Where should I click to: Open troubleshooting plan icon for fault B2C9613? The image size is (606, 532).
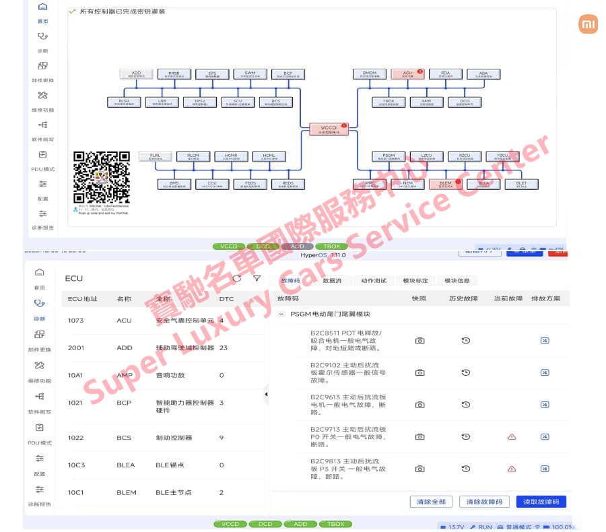545,405
